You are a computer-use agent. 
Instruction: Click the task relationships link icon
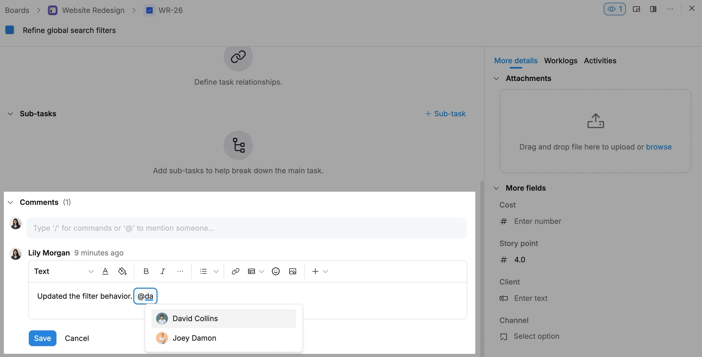(238, 57)
